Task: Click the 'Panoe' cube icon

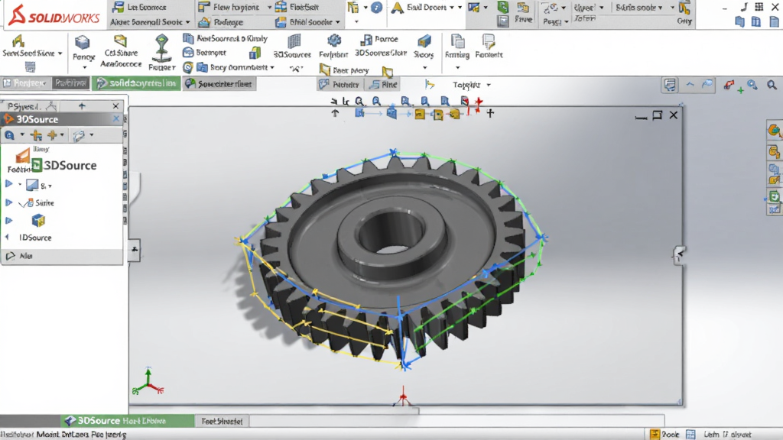Action: tap(82, 42)
